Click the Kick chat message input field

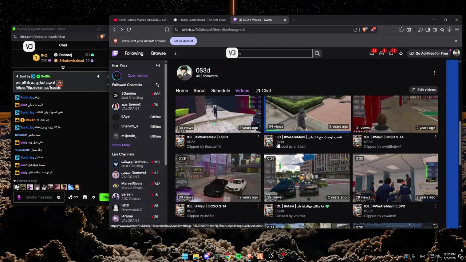39,197
